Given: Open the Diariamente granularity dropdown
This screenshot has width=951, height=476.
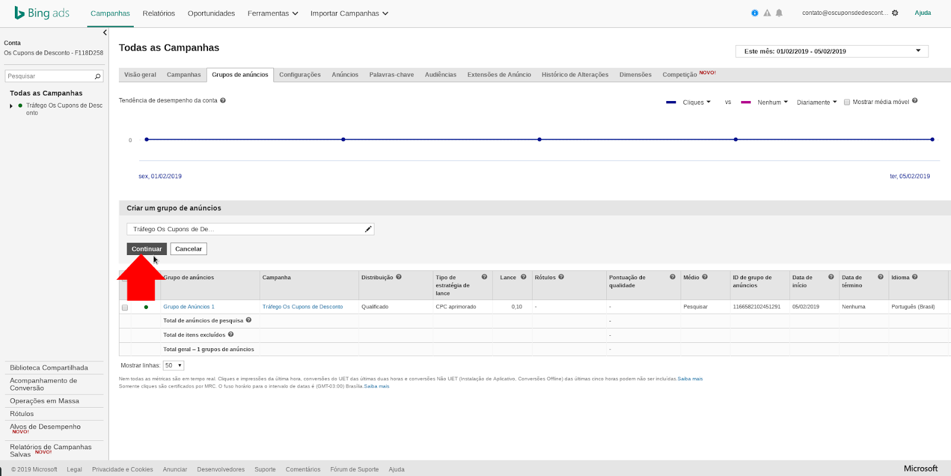Looking at the screenshot, I should [817, 102].
